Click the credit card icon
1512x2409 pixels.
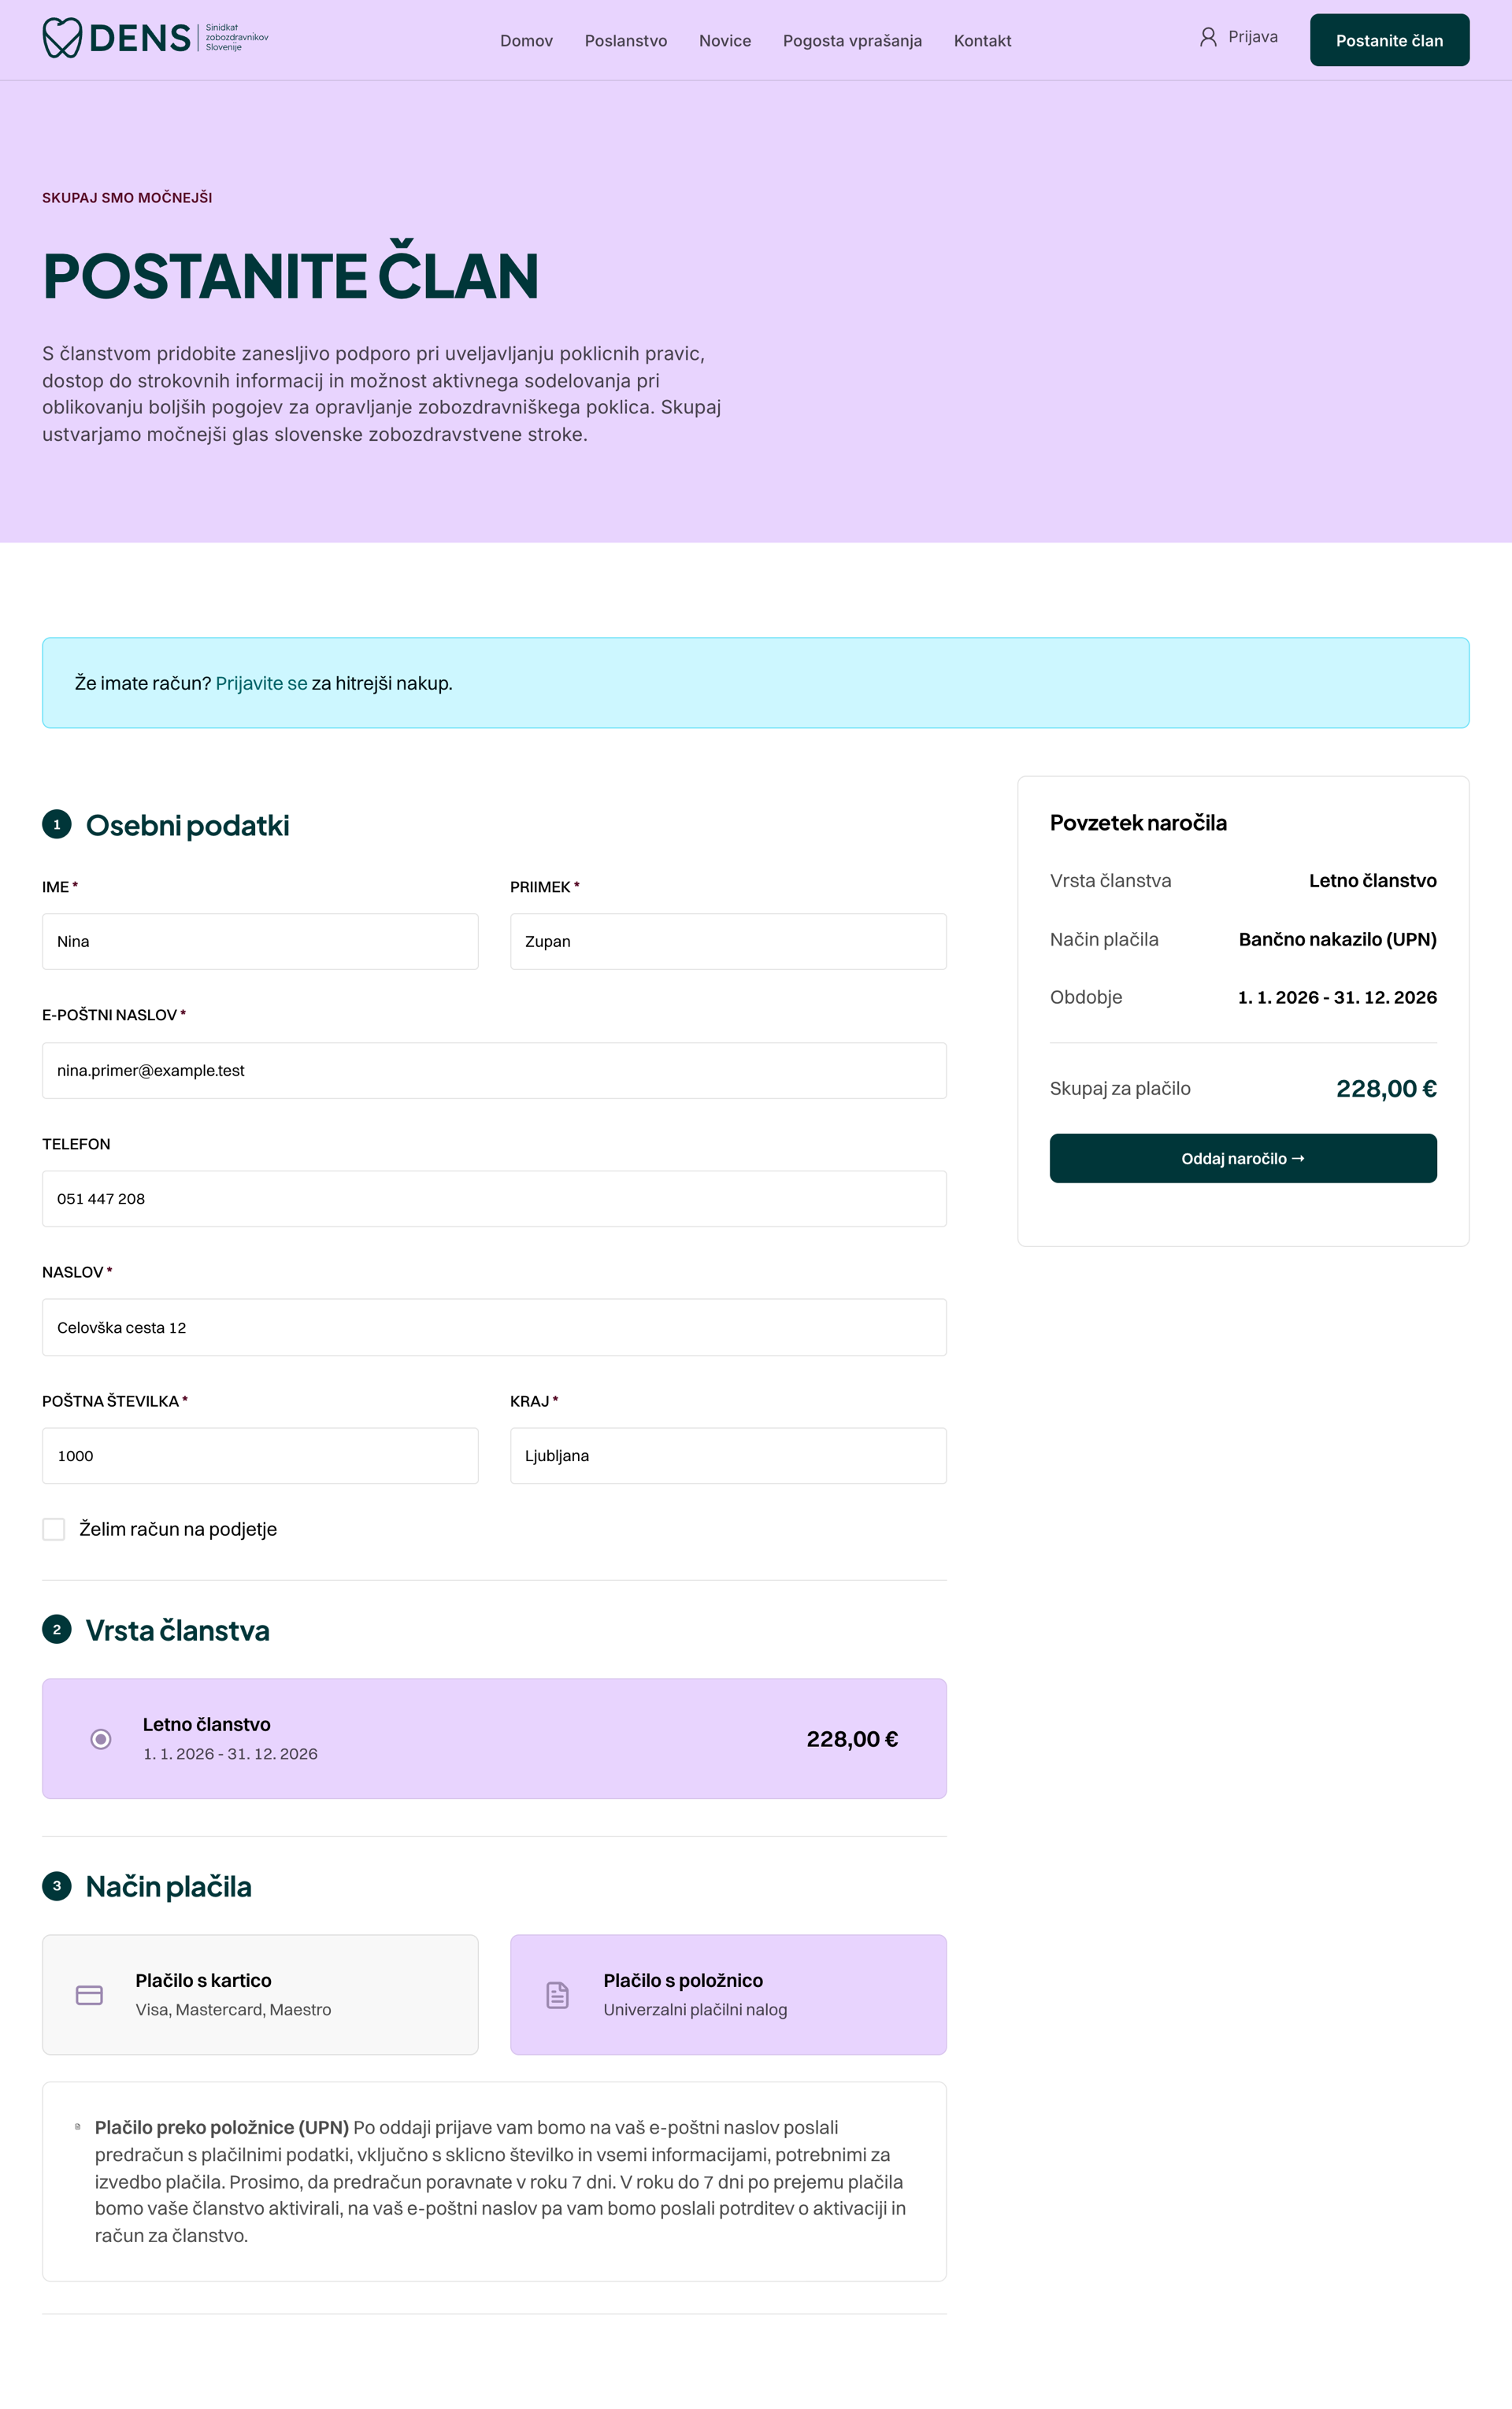(89, 1994)
